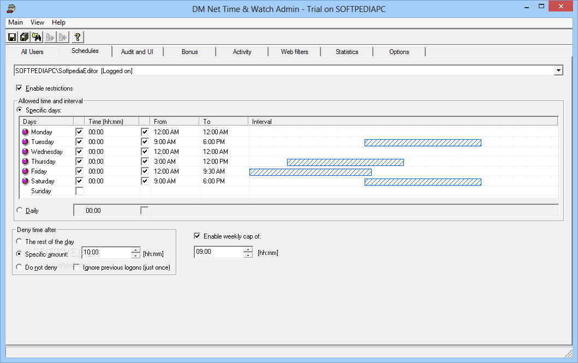Open the Help menu

(58, 22)
